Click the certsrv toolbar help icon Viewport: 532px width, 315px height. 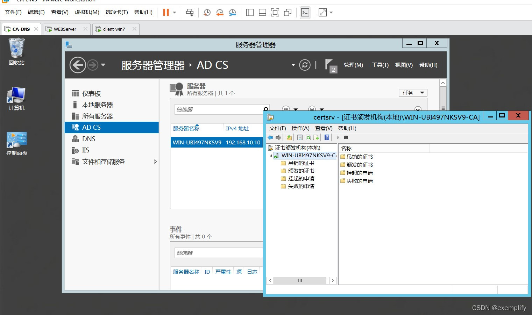click(327, 137)
